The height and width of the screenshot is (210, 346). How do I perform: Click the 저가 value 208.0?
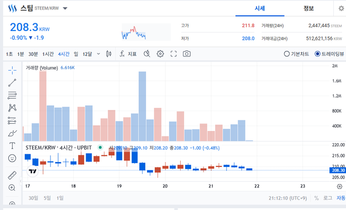coord(248,38)
